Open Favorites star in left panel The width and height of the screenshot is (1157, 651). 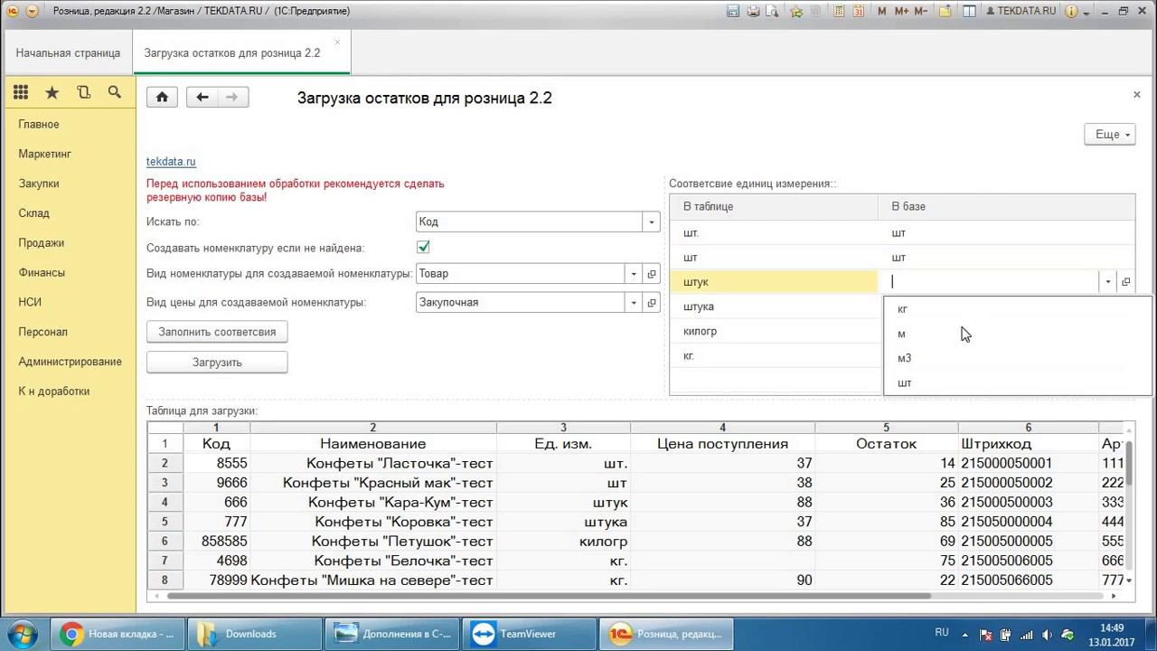(x=52, y=92)
